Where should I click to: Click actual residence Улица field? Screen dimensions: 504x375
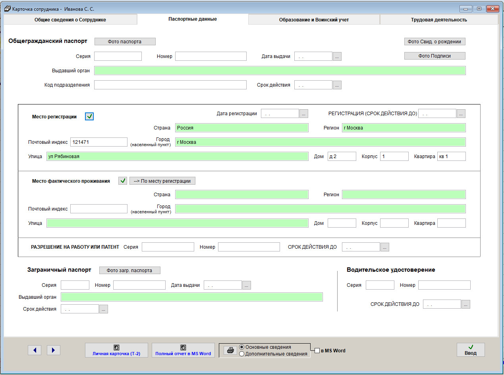coord(178,223)
